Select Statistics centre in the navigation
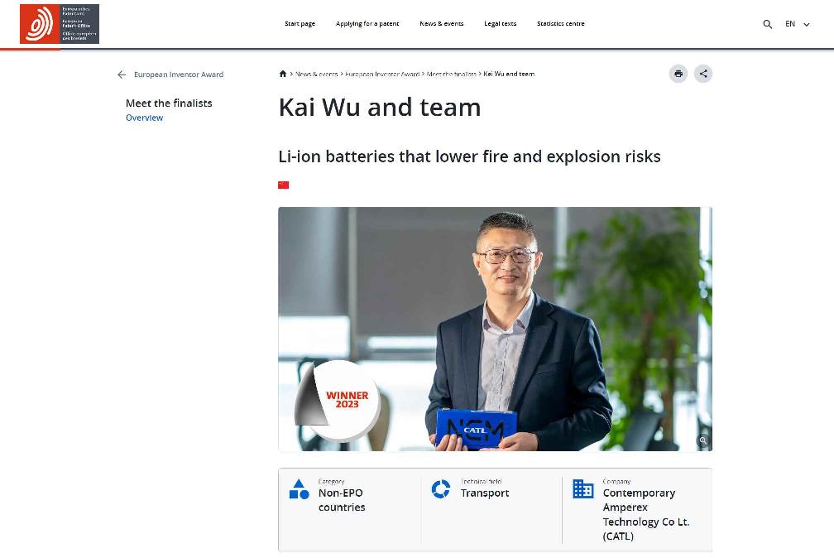 [x=561, y=24]
